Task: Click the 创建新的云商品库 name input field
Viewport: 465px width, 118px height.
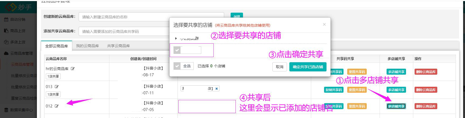Action: click(x=151, y=17)
